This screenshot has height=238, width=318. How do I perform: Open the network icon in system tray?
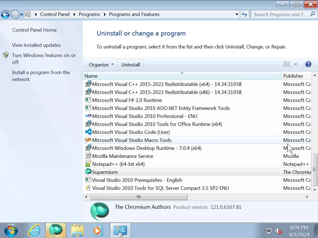coord(268,231)
